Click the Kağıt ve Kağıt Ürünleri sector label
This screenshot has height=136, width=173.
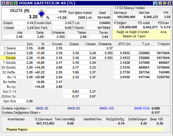[x=134, y=34]
